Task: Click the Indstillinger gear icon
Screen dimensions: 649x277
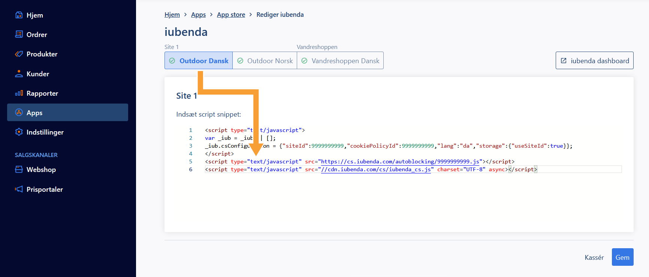Action: (19, 132)
